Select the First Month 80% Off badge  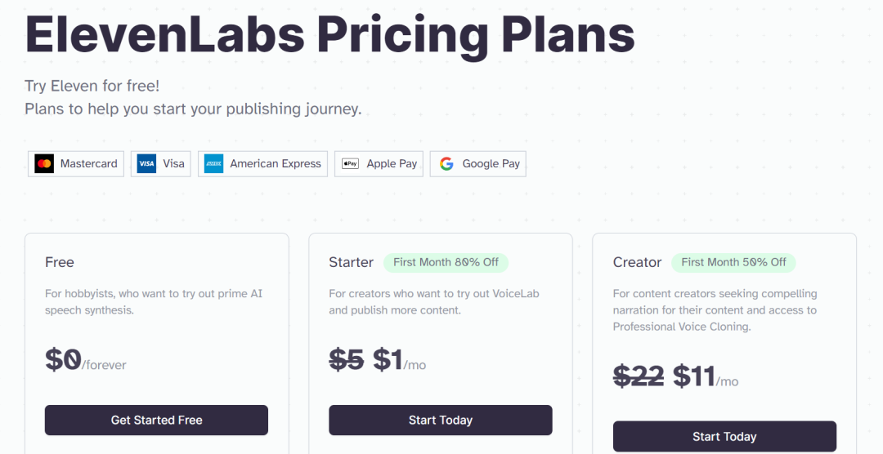click(446, 262)
